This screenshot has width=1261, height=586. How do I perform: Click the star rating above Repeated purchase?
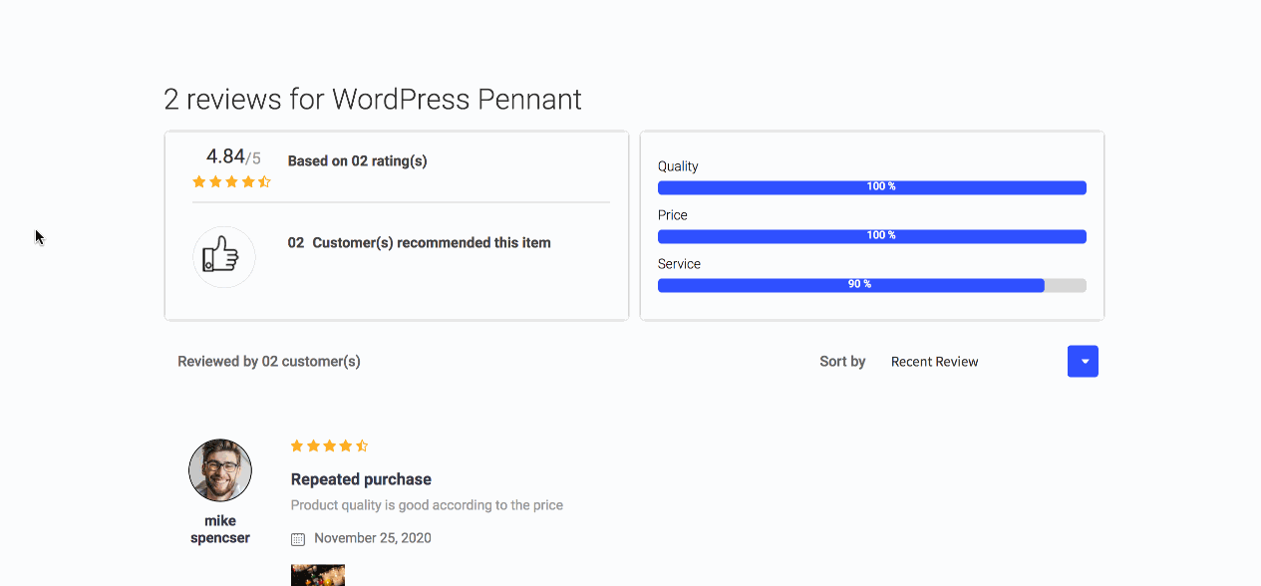[329, 445]
